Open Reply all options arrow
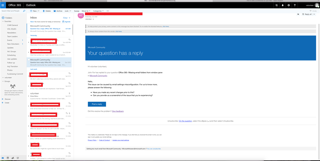Screen dimensions: 320x161 tap(314, 14)
